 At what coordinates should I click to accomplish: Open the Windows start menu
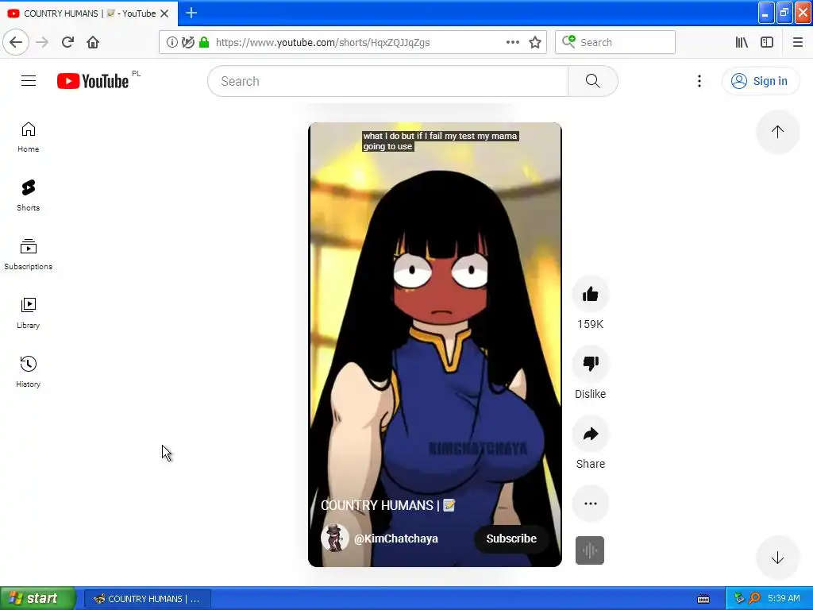pos(37,598)
